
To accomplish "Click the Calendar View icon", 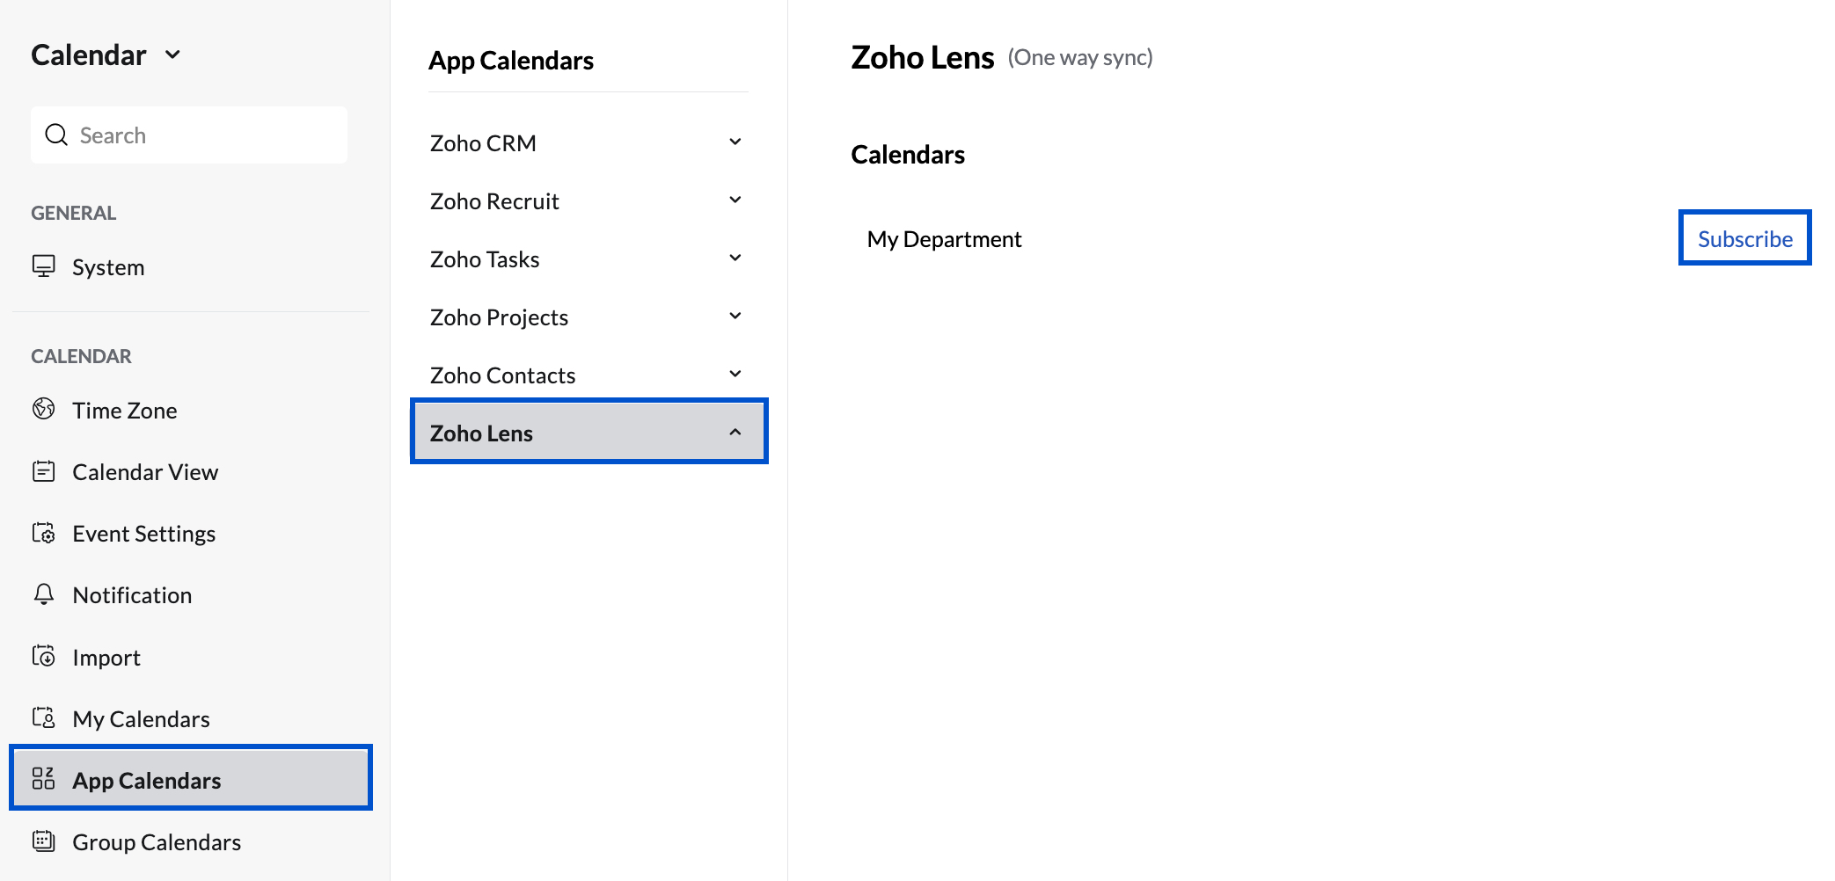I will point(43,472).
